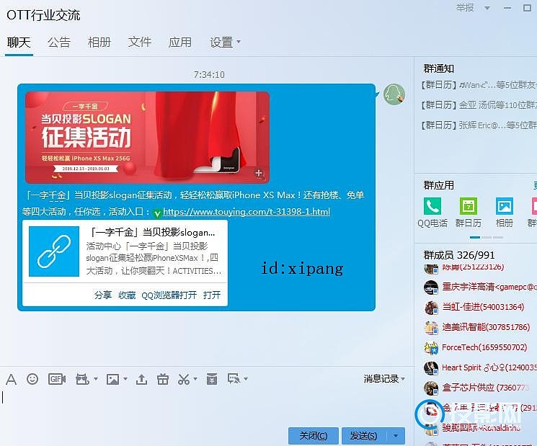Screen dimensions: 537x446
Task: Switch to the 应用 tab
Action: [179, 43]
